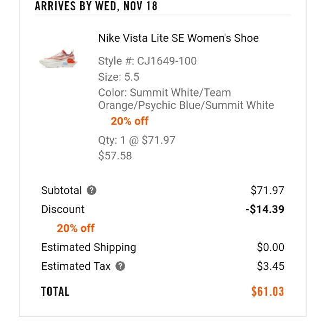Click the Summit White color description

pyautogui.click(x=186, y=99)
